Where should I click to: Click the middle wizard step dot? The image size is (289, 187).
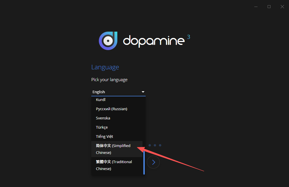pyautogui.click(x=155, y=145)
